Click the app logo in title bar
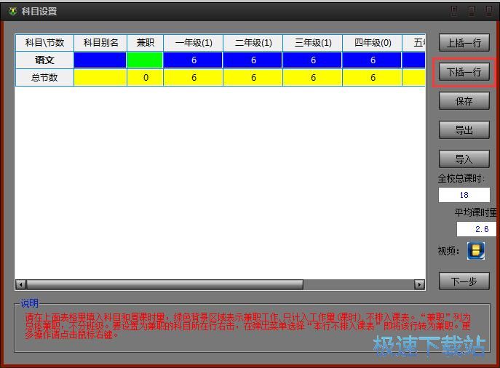Image resolution: width=500 pixels, height=368 pixels. 13,12
